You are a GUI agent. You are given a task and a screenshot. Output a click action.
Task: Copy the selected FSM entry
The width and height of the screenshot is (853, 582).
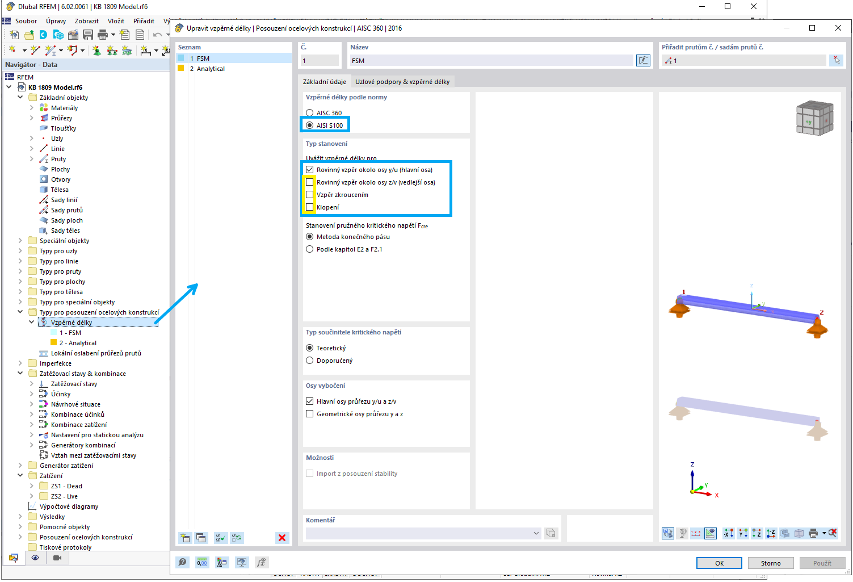coord(201,538)
